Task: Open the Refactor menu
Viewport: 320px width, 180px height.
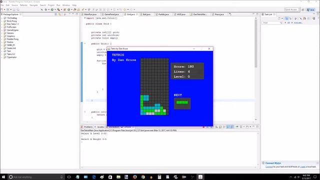Action: (x=23, y=5)
